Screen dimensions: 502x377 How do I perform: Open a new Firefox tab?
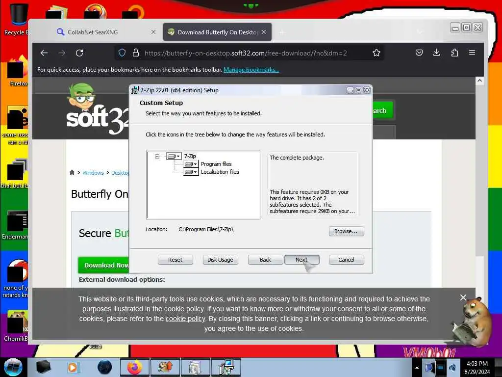pos(282,32)
